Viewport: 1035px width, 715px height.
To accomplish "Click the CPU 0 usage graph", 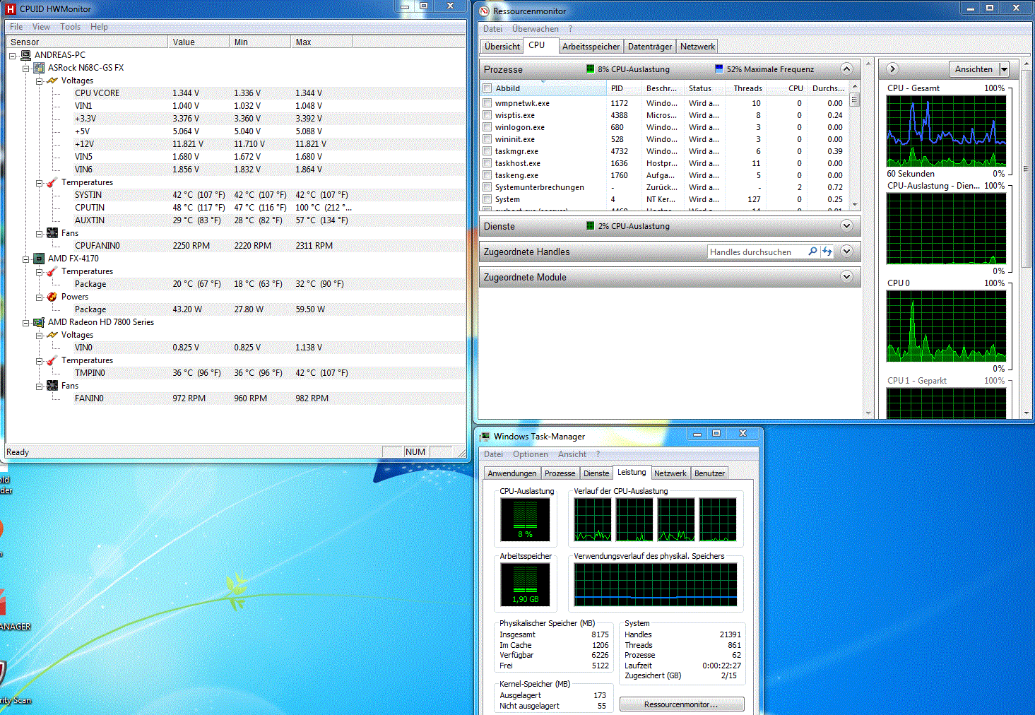I will pos(946,326).
